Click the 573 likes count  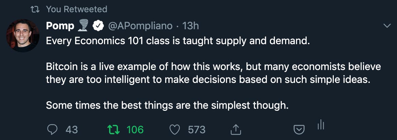pos(197,129)
